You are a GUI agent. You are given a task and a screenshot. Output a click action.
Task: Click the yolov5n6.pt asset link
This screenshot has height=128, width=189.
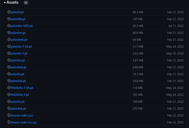[x=19, y=67]
